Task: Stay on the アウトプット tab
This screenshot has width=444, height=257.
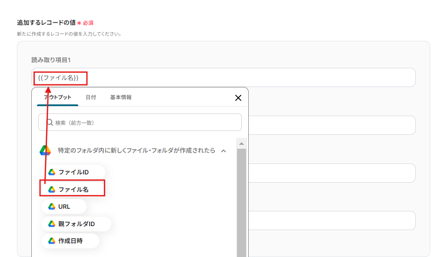Action: point(57,97)
